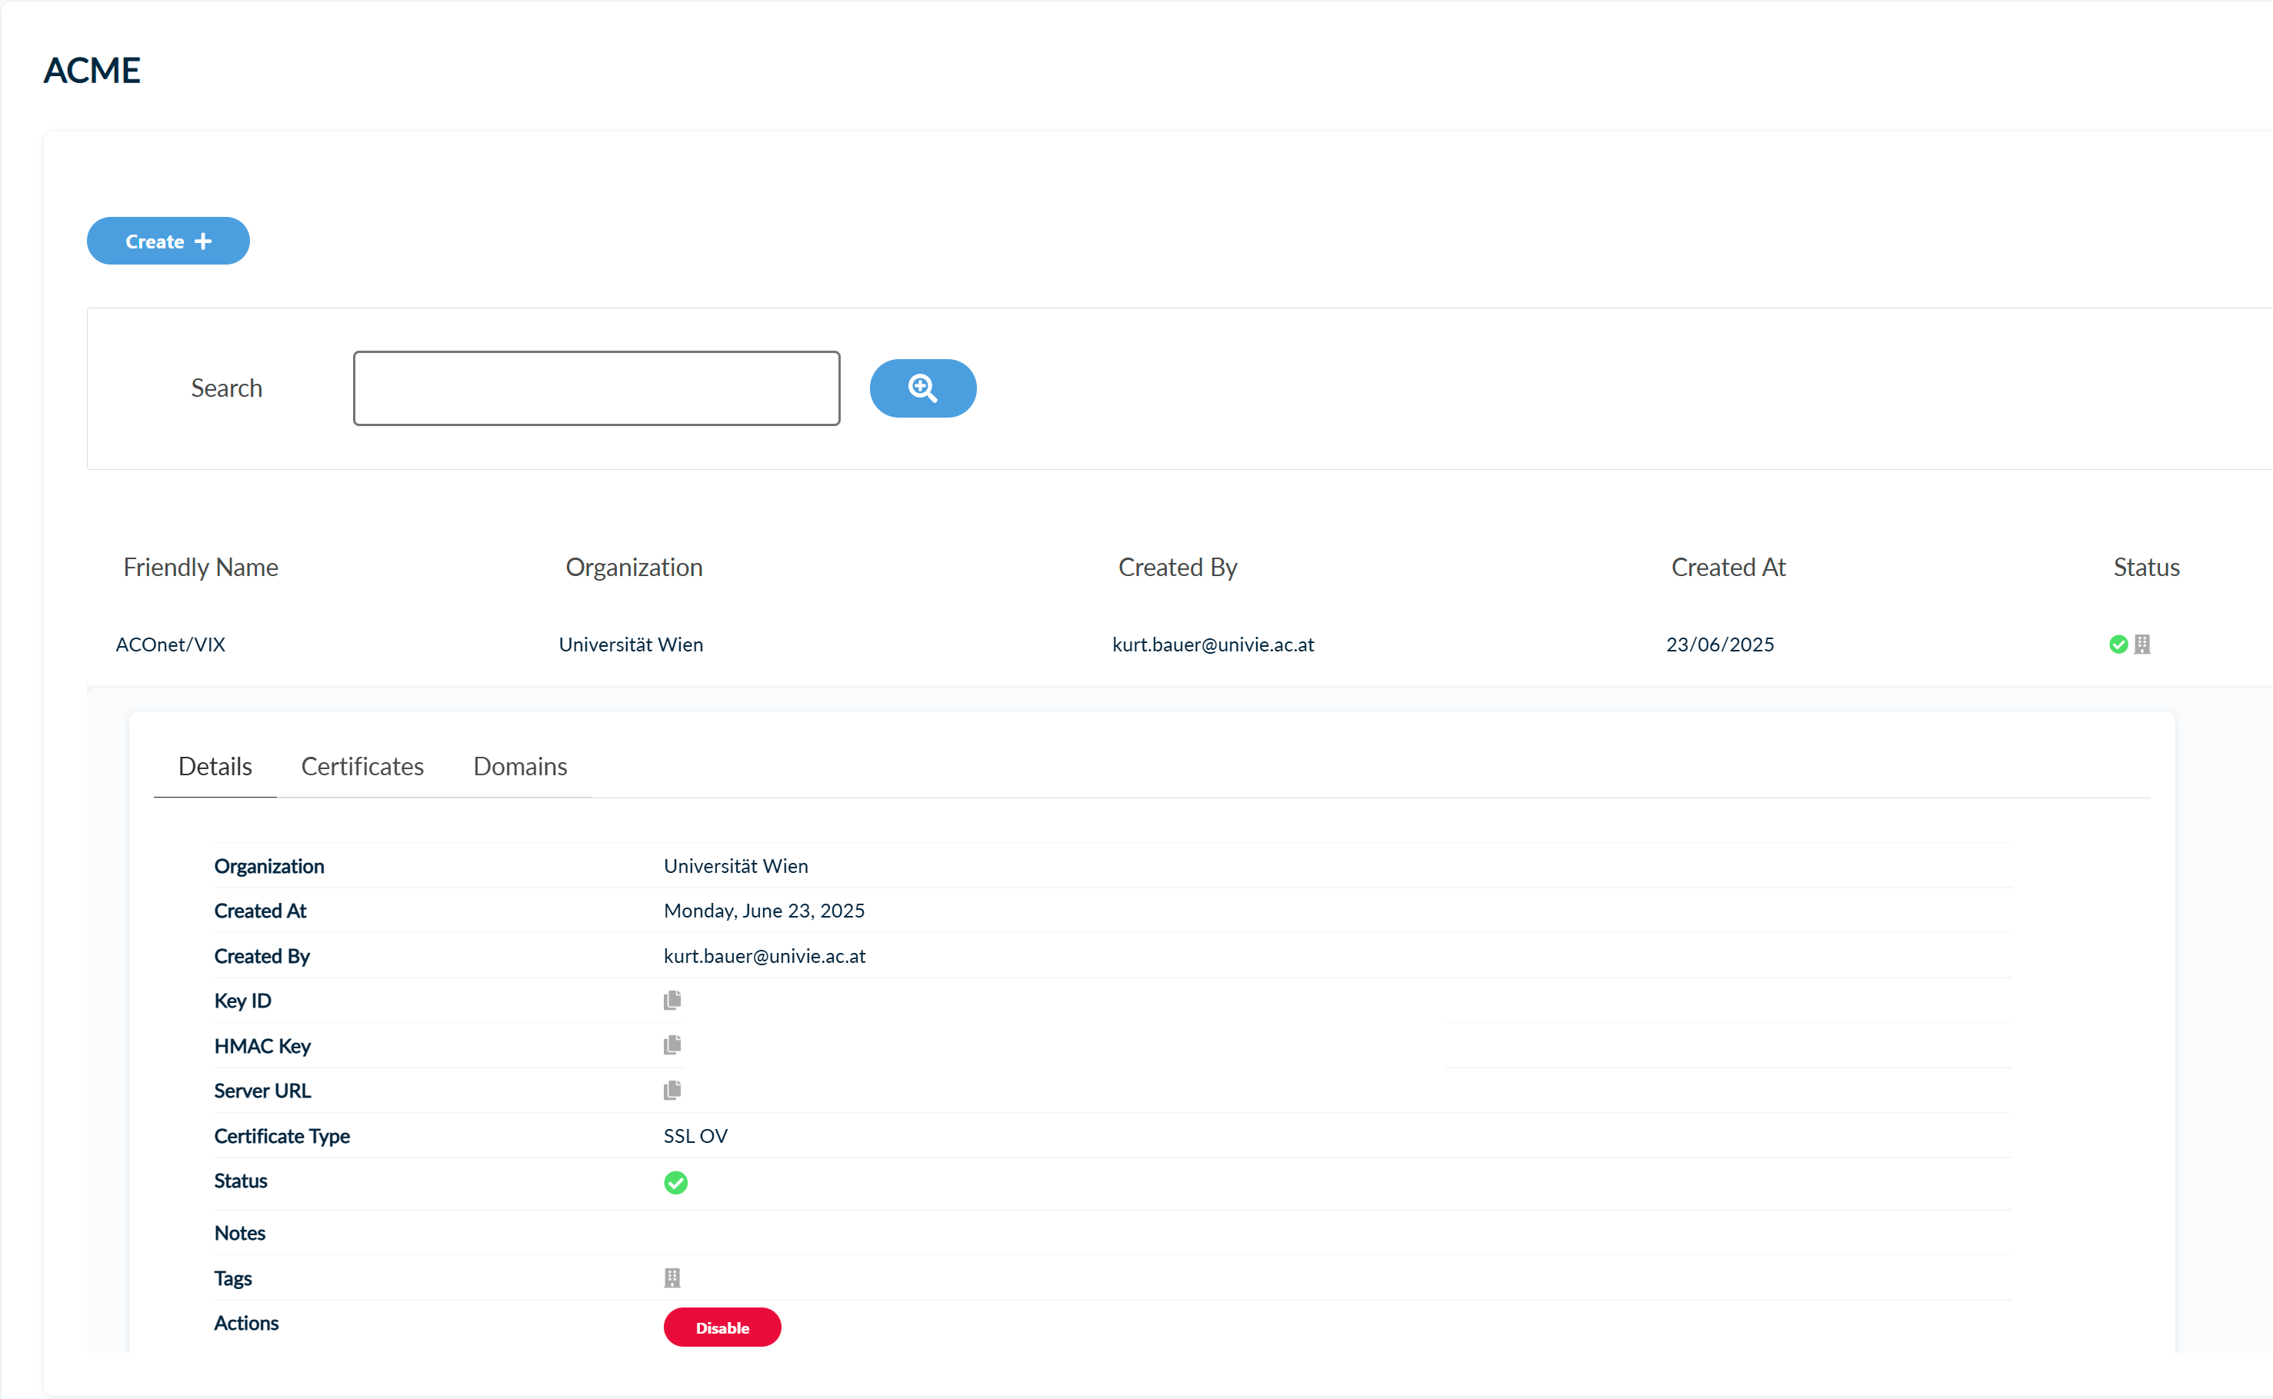Click SSL OV certificate type value
Image resolution: width=2273 pixels, height=1399 pixels.
pos(695,1135)
